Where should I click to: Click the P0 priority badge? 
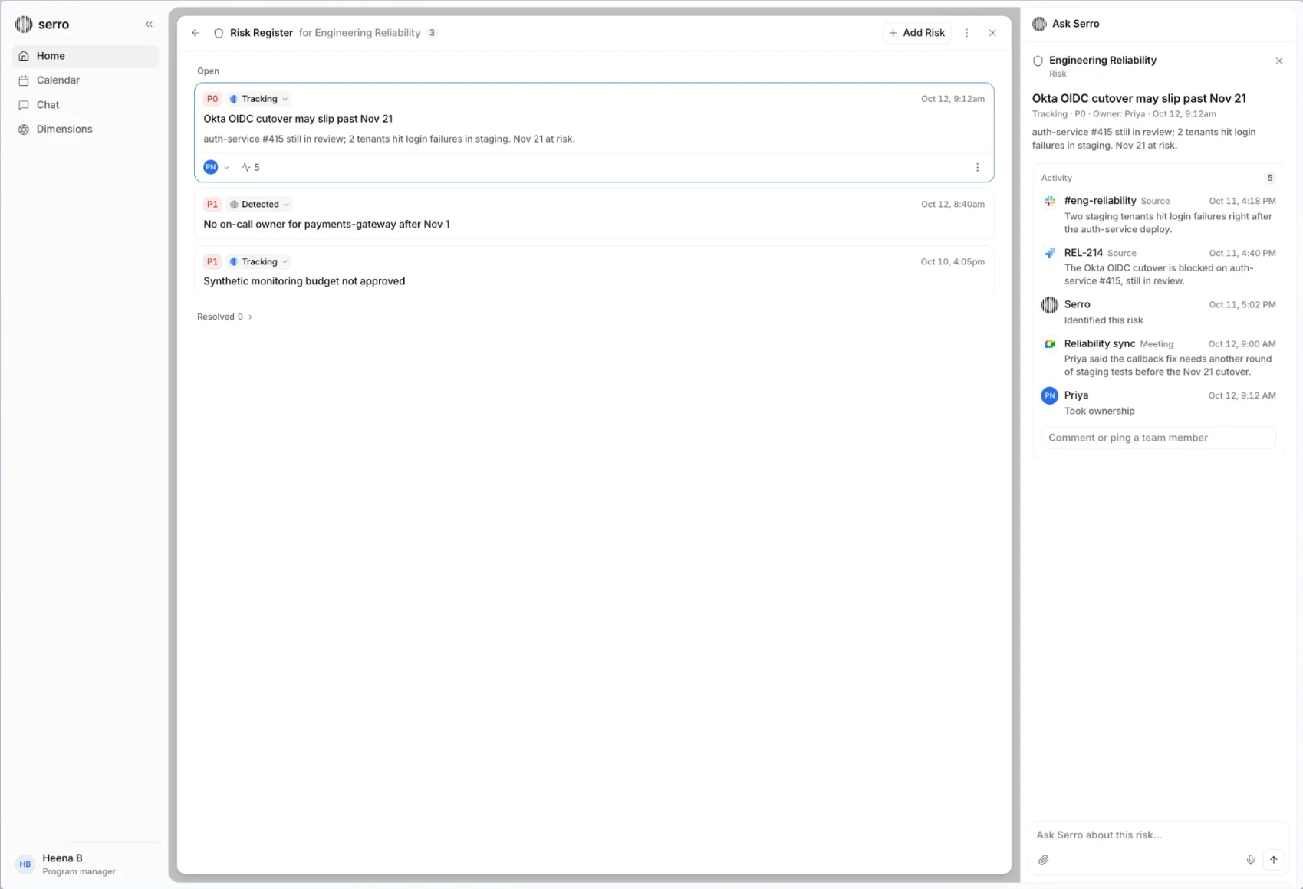point(212,99)
